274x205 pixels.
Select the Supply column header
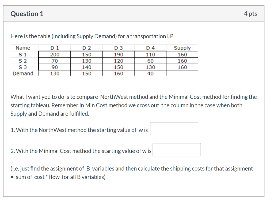point(182,48)
